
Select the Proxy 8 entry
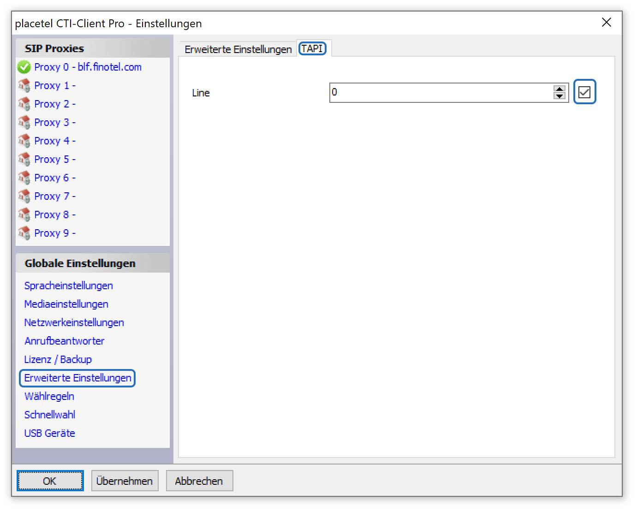(x=55, y=215)
